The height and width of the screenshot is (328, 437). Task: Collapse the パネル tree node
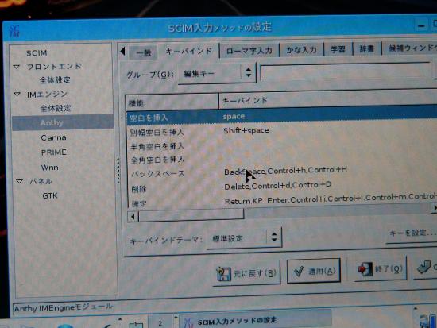pyautogui.click(x=19, y=181)
